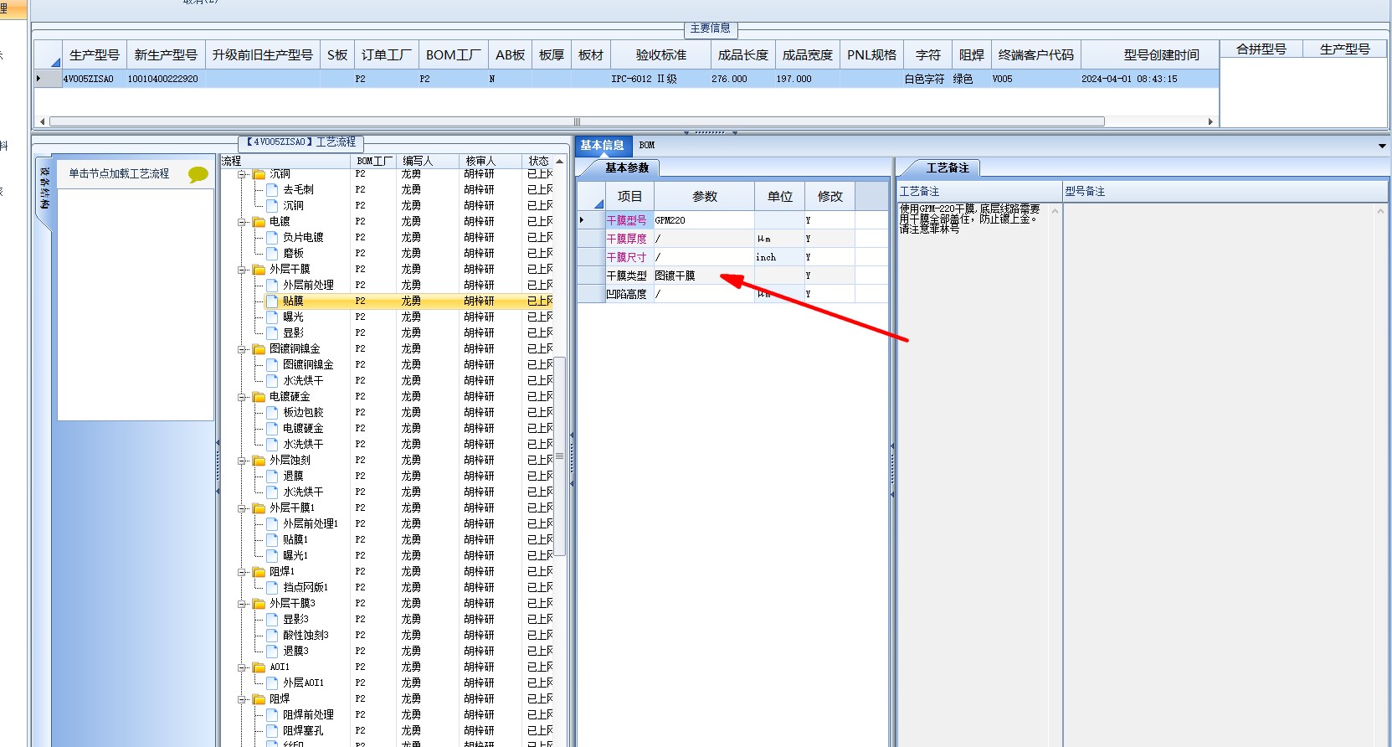Image resolution: width=1392 pixels, height=747 pixels.
Task: Click the document icon of 外层AOI1
Action: point(272,683)
